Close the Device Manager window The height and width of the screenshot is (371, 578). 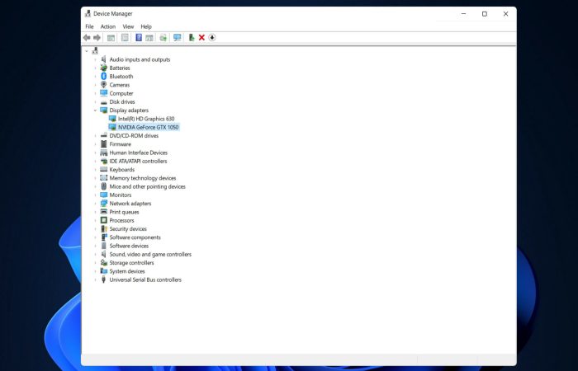pyautogui.click(x=505, y=14)
